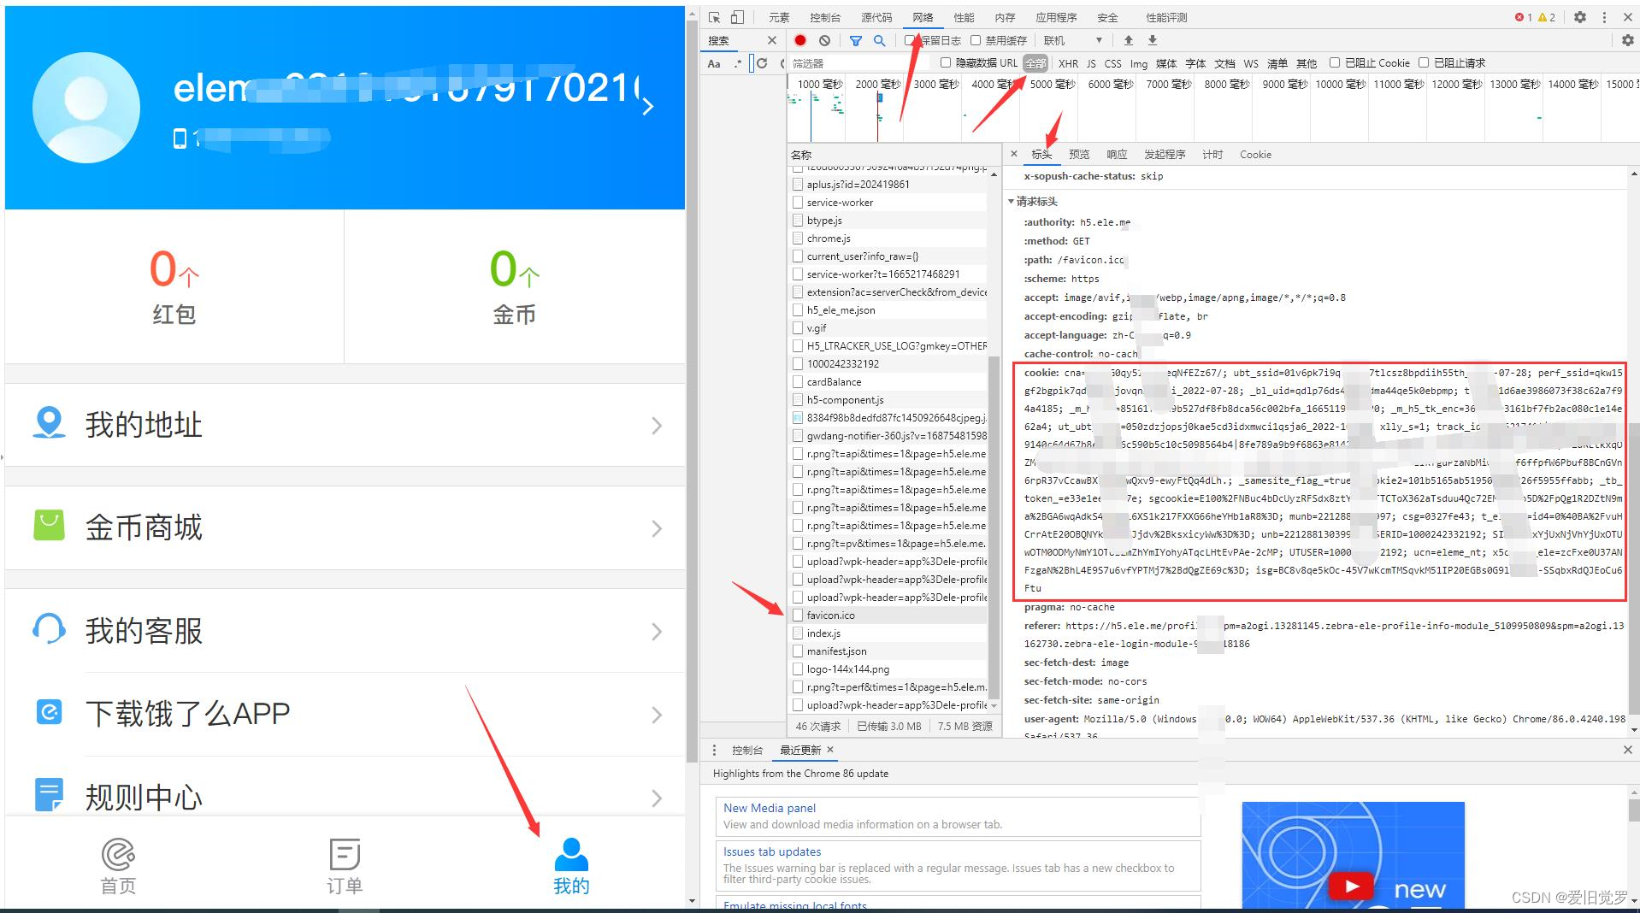Select the inspect element picker icon
The width and height of the screenshot is (1640, 913).
[x=715, y=17]
